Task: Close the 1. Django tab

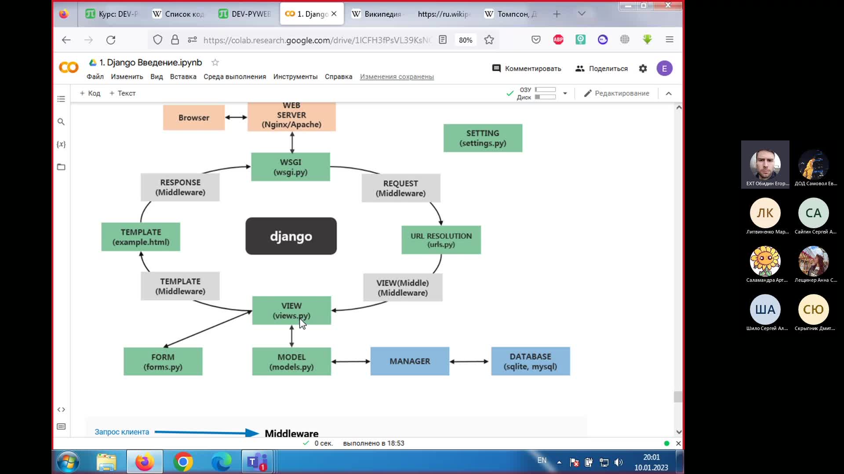Action: [x=334, y=14]
